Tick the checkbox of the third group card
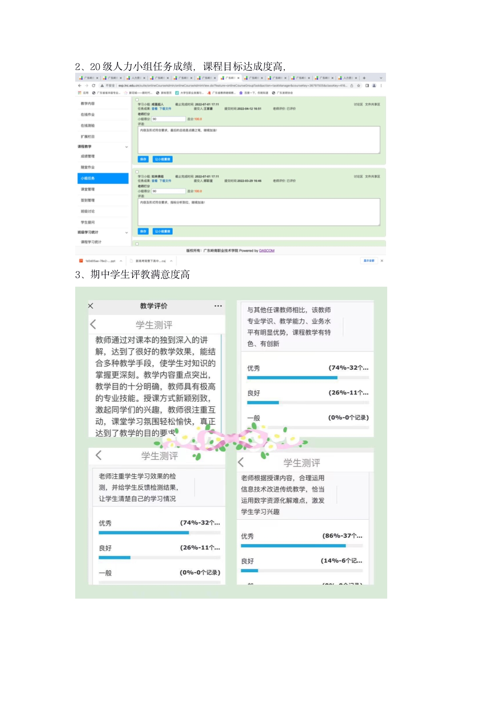496x701 pixels. click(x=137, y=244)
